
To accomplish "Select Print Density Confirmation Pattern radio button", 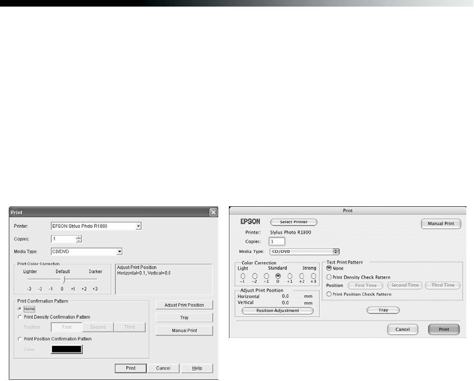I will (20, 317).
